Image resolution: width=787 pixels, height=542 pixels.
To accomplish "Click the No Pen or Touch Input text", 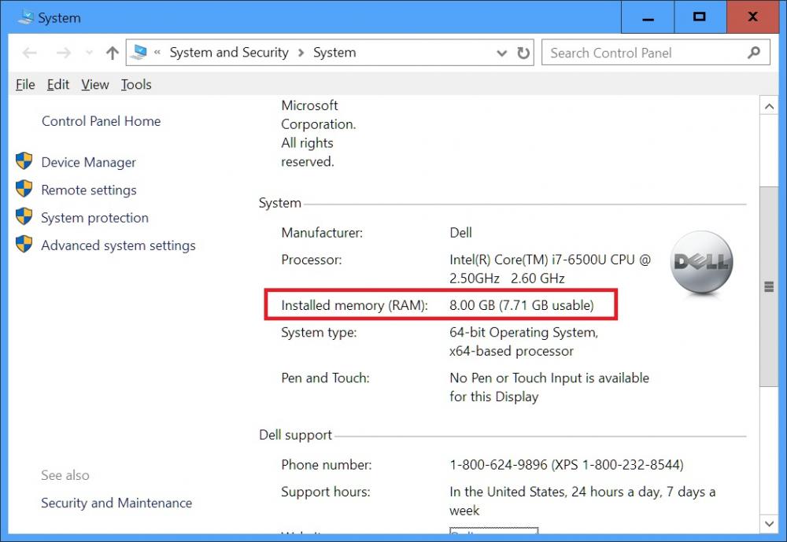I will 549,387.
